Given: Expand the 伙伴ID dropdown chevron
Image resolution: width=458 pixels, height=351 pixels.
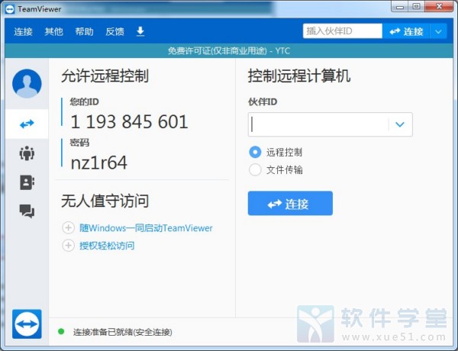Looking at the screenshot, I should click(x=400, y=124).
